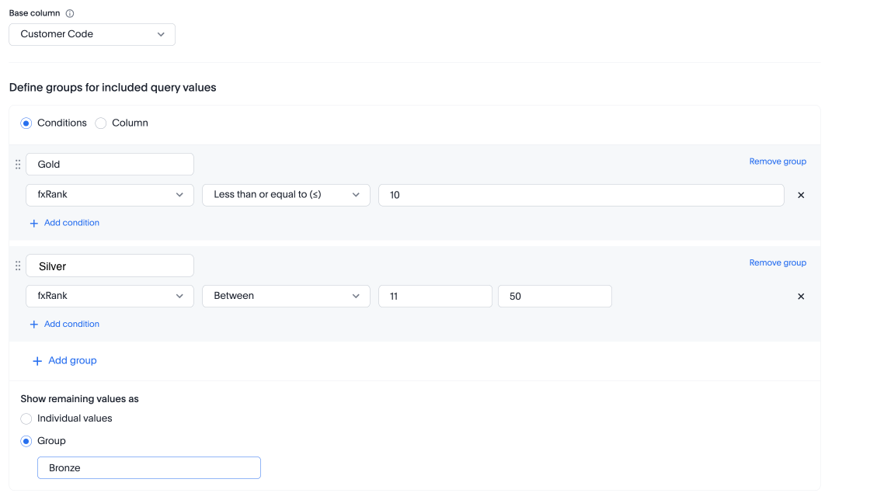884x493 pixels.
Task: Remove the fxRank condition in Gold group
Action: click(x=801, y=195)
